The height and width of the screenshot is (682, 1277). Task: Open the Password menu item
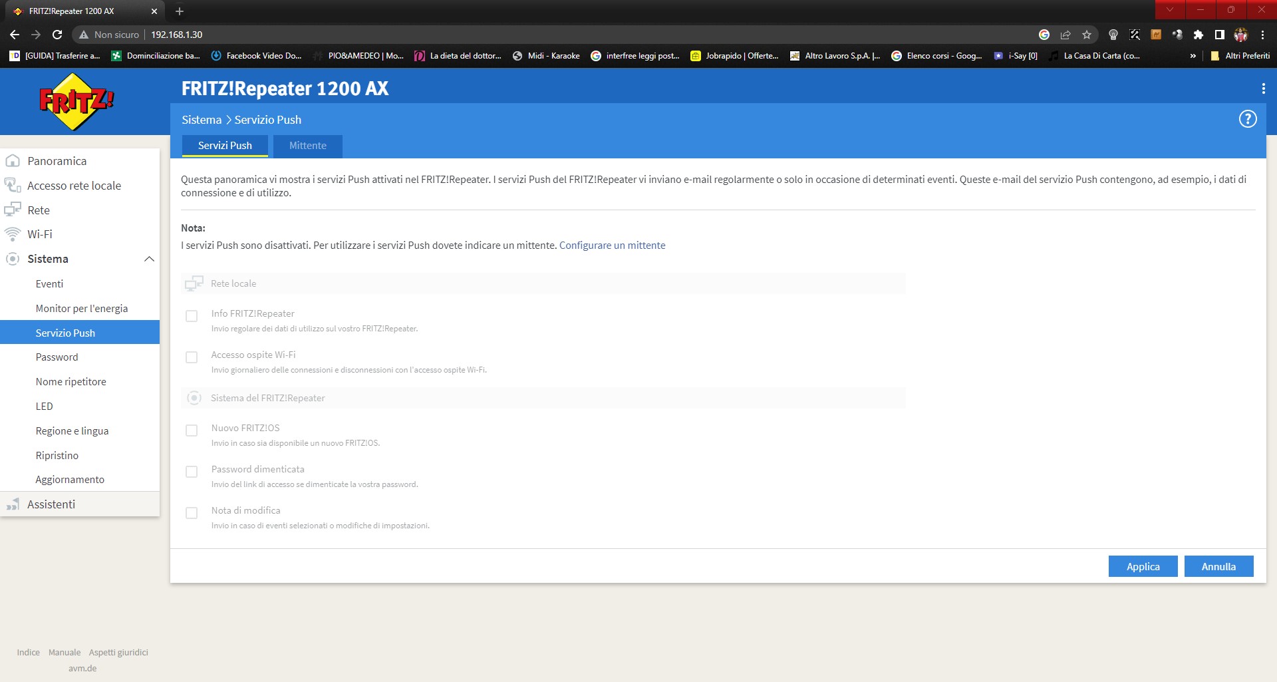57,357
